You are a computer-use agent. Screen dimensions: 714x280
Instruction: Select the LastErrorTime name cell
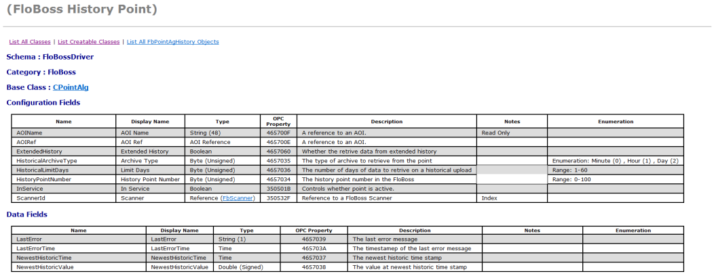(79, 248)
